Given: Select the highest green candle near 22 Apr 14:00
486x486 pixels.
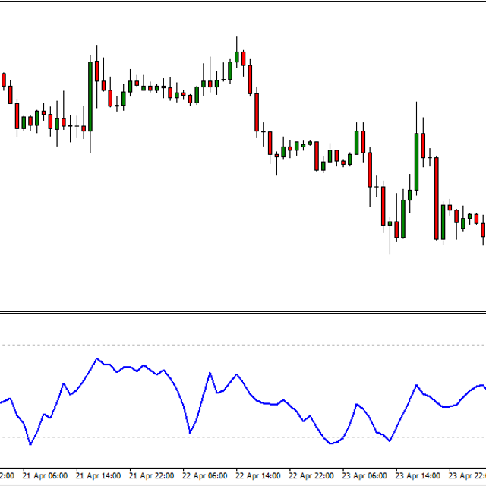Looking at the screenshot, I should [237, 57].
